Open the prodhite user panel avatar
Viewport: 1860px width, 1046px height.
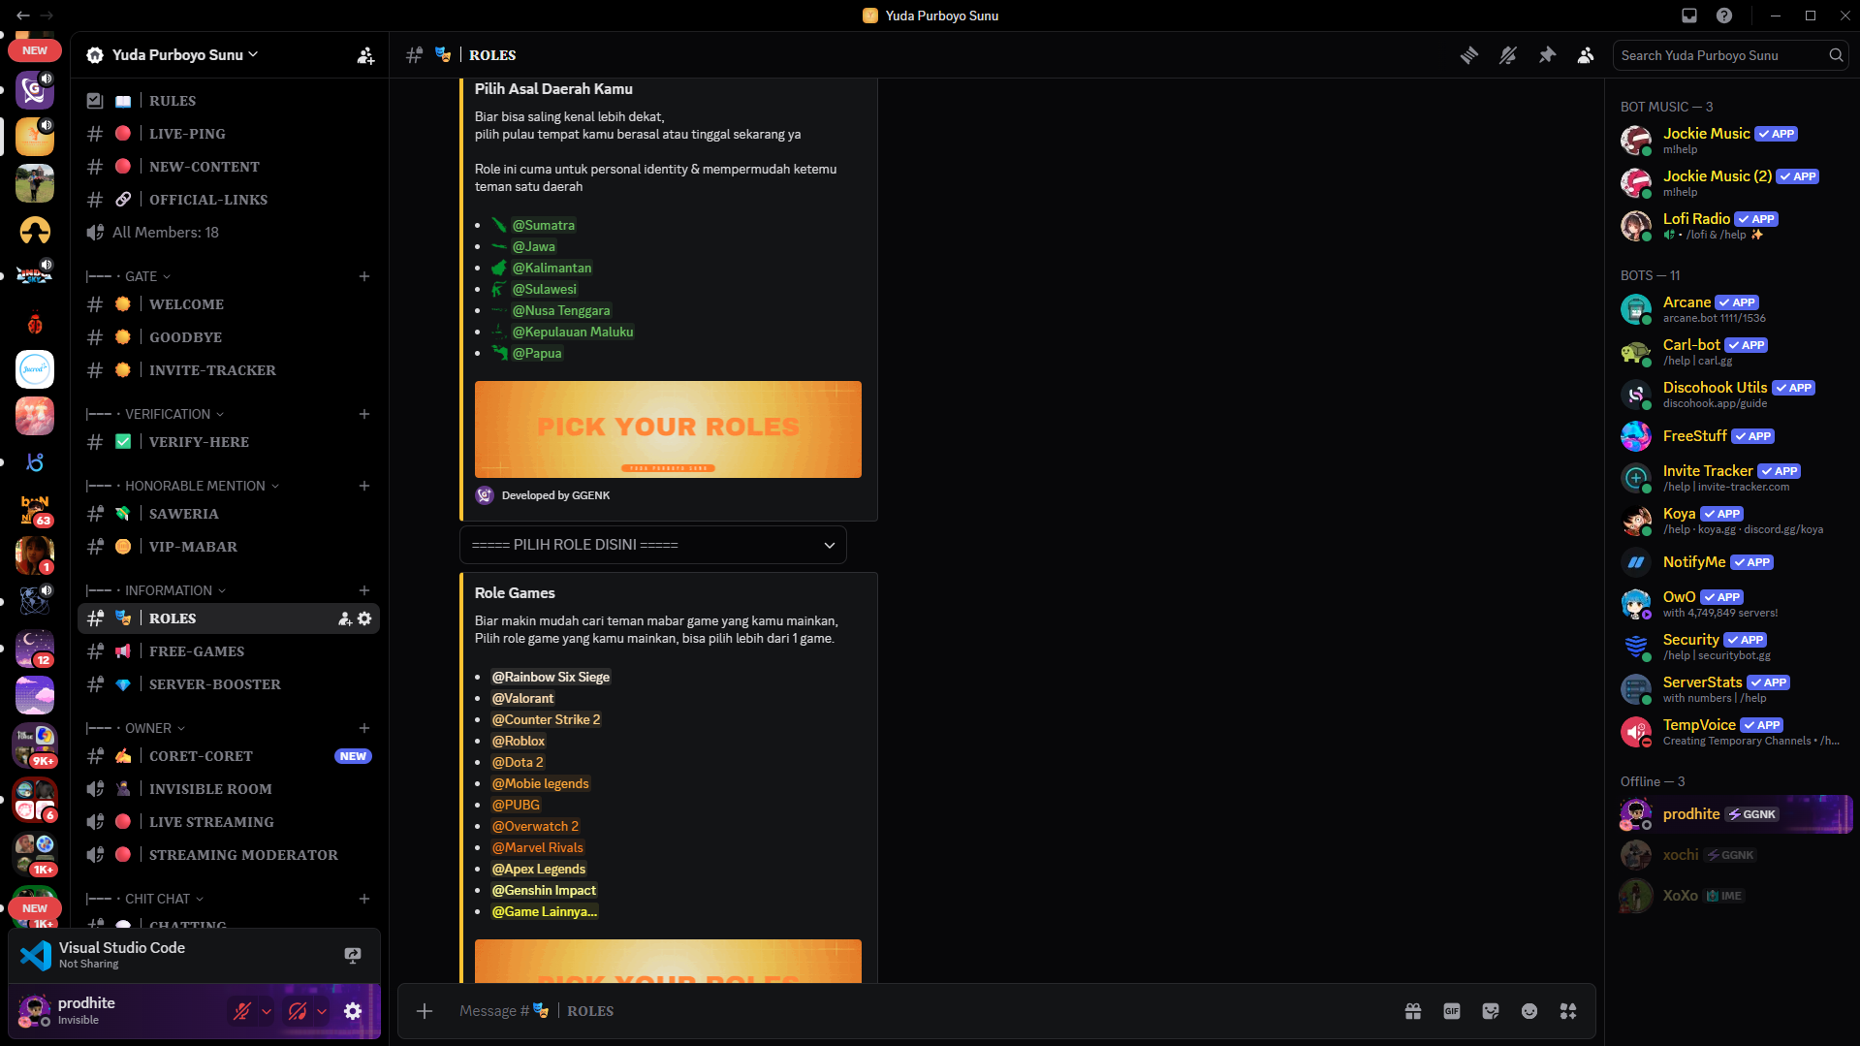[x=34, y=1011]
